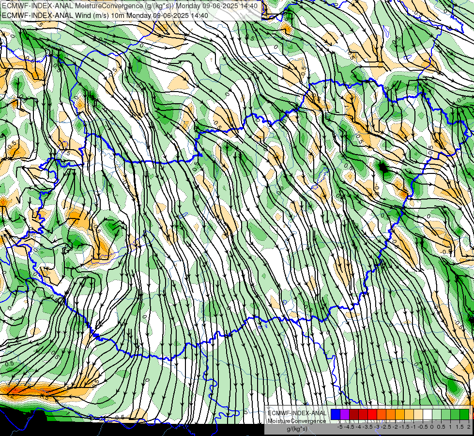Click the purple legend swatch
The height and width of the screenshot is (436, 474).
[x=345, y=415]
